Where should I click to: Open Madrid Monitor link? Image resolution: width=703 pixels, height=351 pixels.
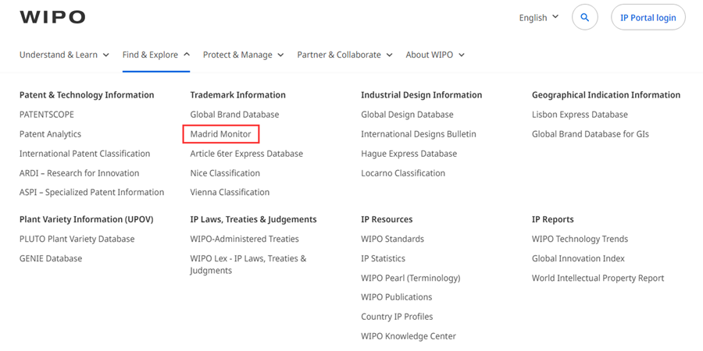(x=220, y=134)
